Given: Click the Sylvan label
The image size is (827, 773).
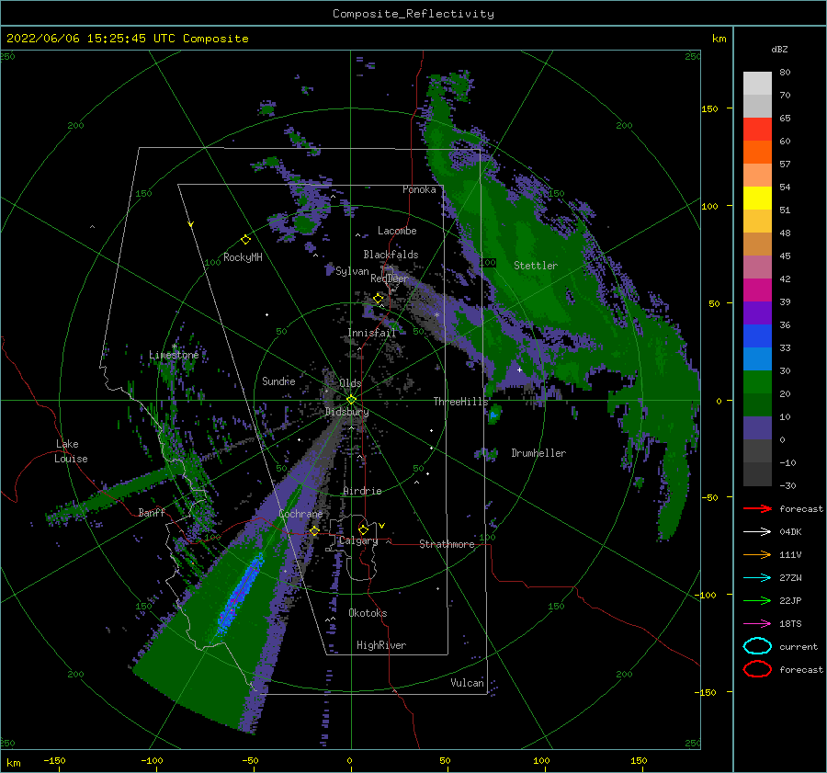Looking at the screenshot, I should pos(352,271).
